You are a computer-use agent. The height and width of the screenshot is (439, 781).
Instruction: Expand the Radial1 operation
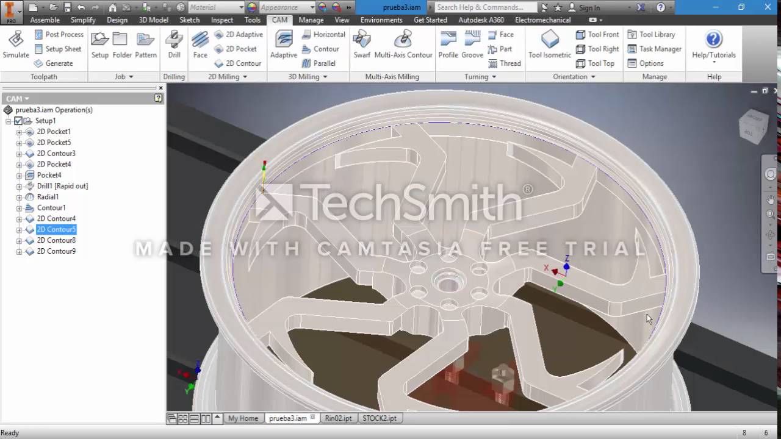tap(19, 197)
